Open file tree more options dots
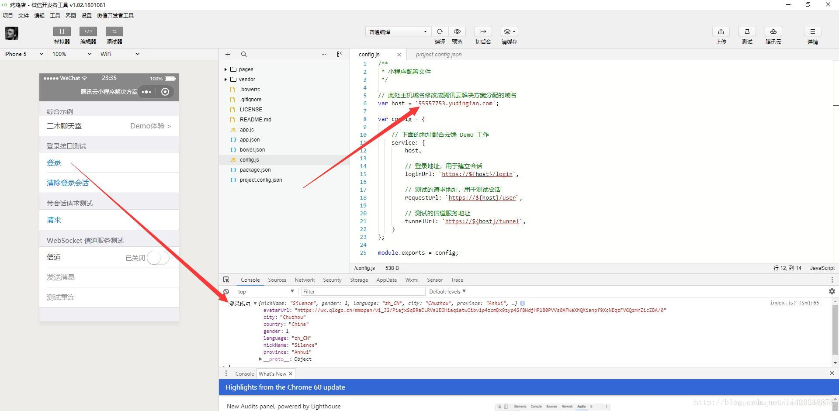Image resolution: width=839 pixels, height=411 pixels. (x=324, y=54)
